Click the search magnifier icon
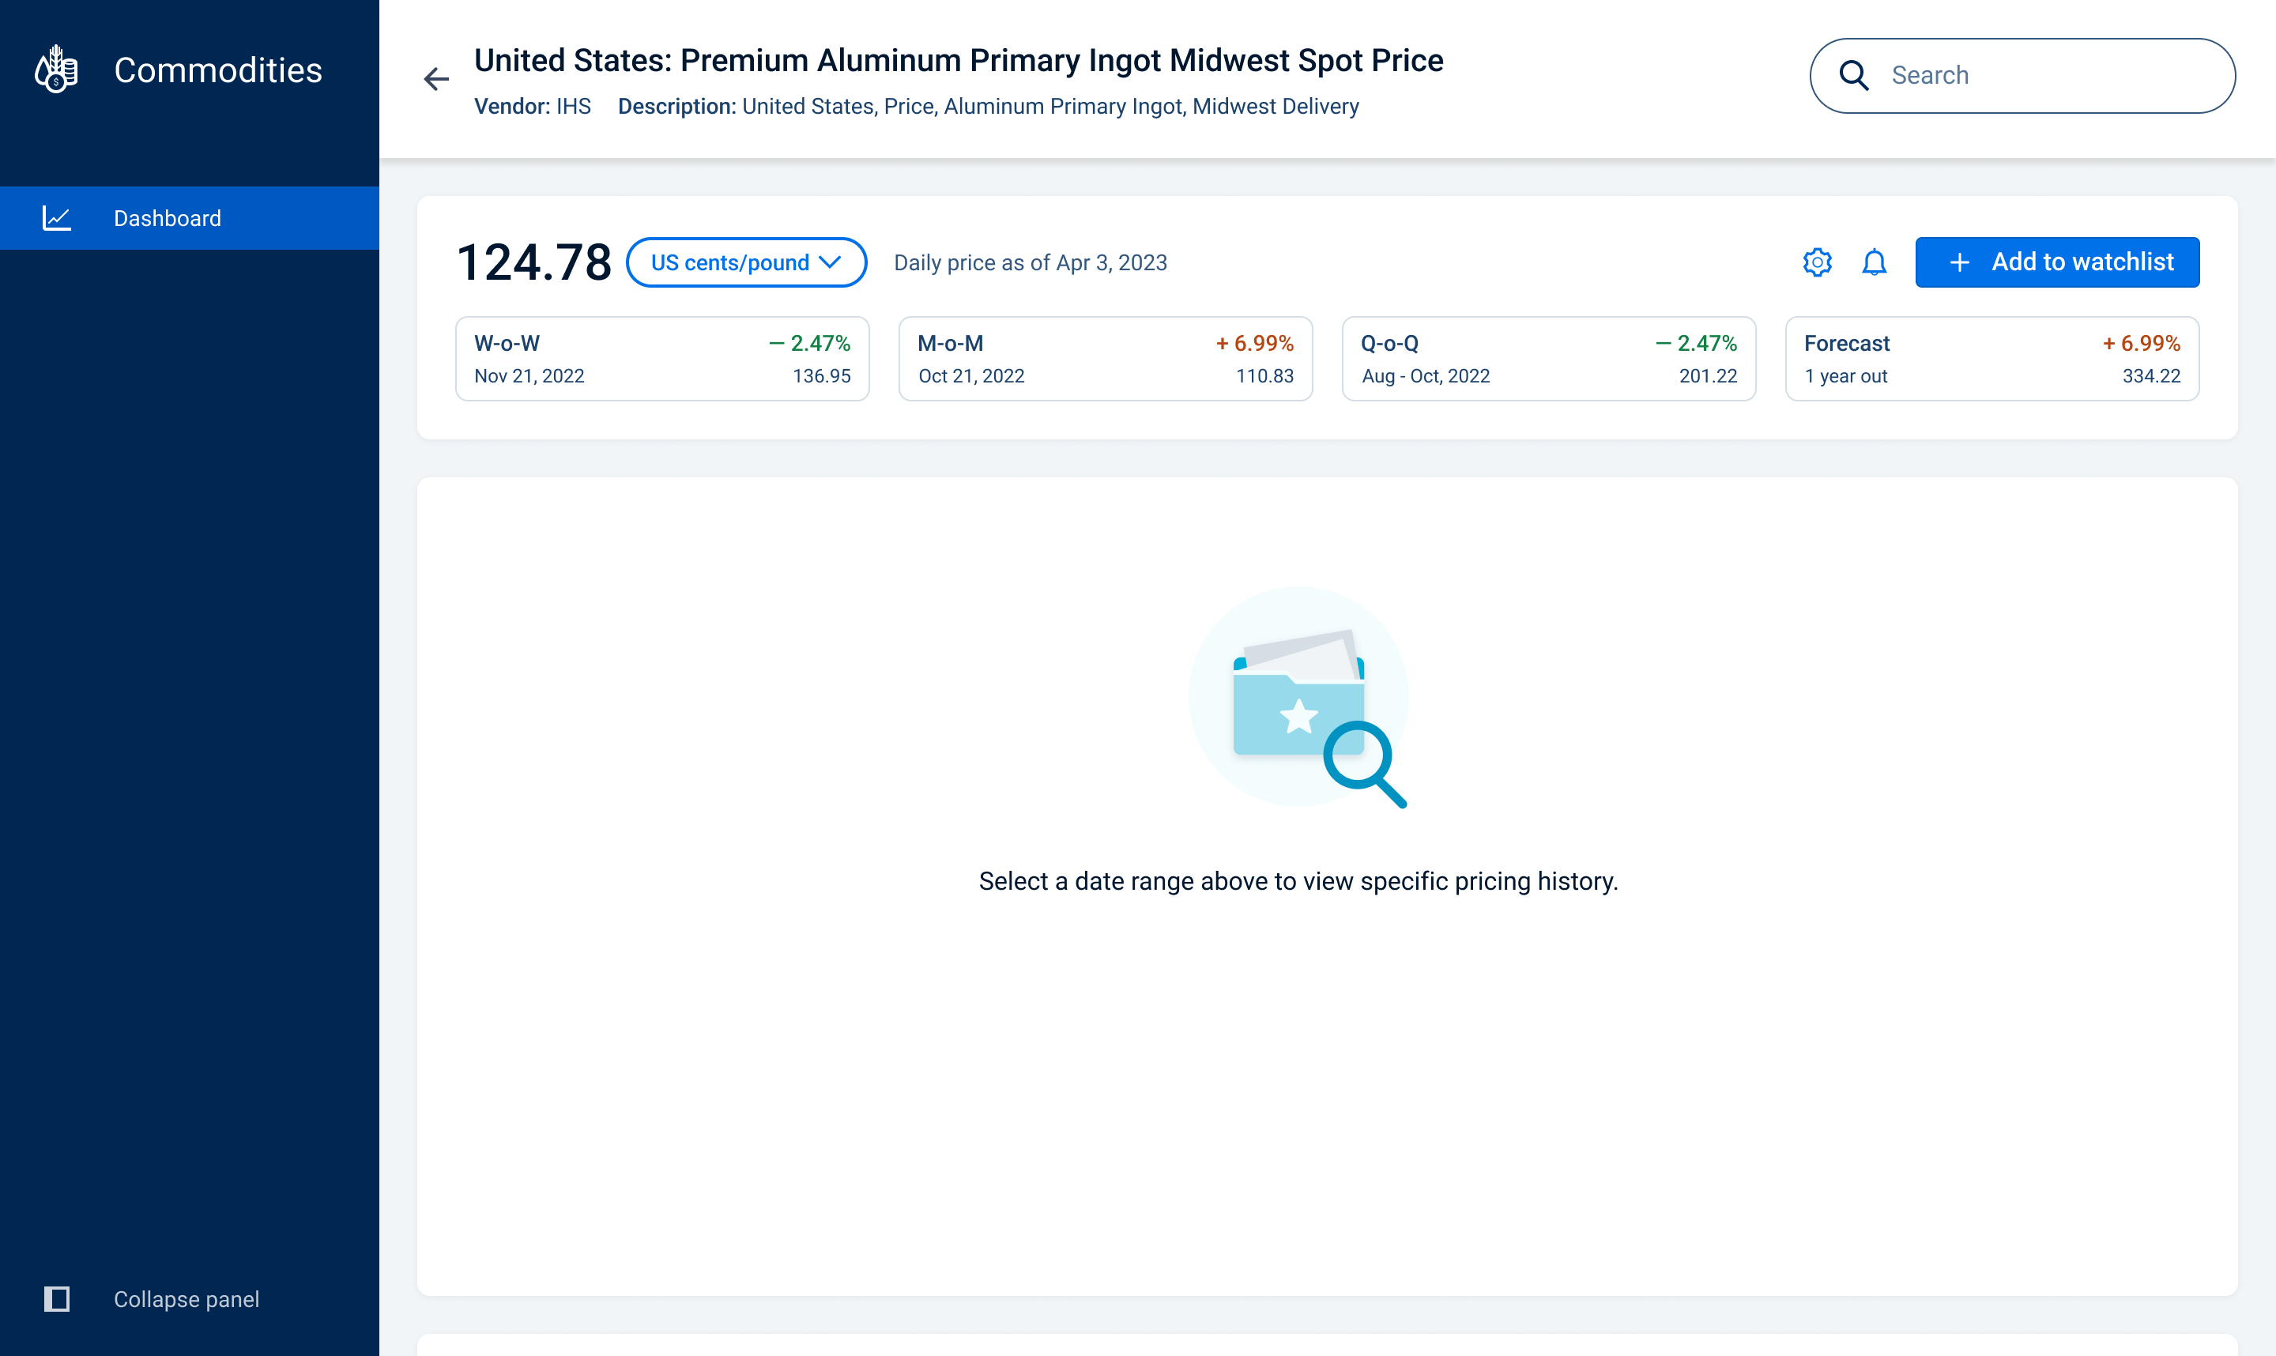 coord(1853,76)
